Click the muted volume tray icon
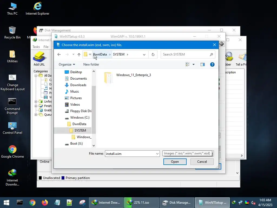Image resolution: width=277 pixels, height=208 pixels. tap(253, 203)
